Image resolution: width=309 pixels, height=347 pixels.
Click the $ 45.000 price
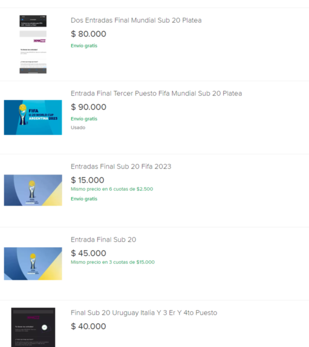pos(88,253)
